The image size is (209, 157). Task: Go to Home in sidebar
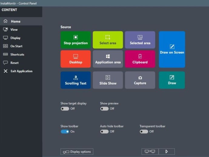coord(21,21)
